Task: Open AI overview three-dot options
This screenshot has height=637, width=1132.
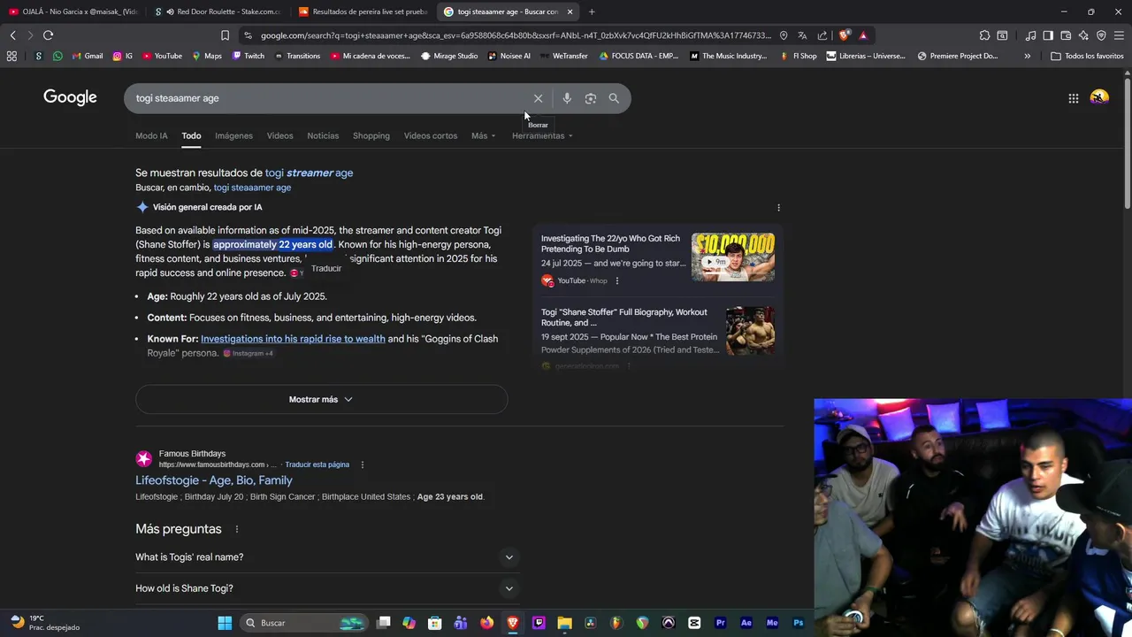Action: click(x=778, y=208)
